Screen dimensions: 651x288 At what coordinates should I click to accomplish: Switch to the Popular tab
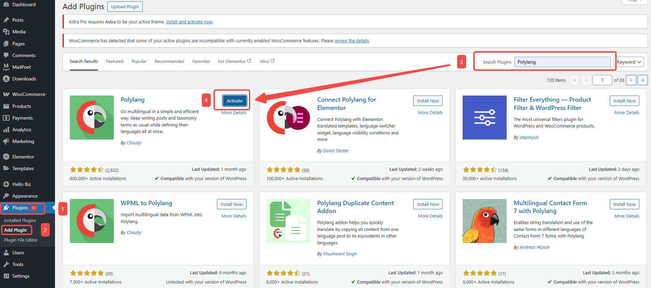[139, 61]
